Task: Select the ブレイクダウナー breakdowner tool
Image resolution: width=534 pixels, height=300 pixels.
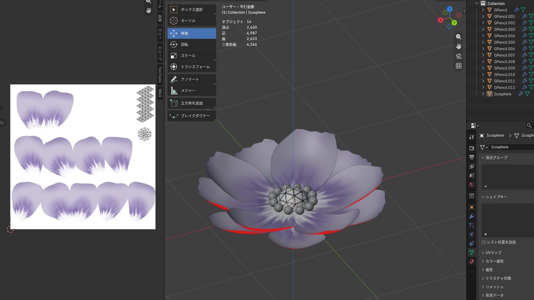Action: click(x=192, y=116)
